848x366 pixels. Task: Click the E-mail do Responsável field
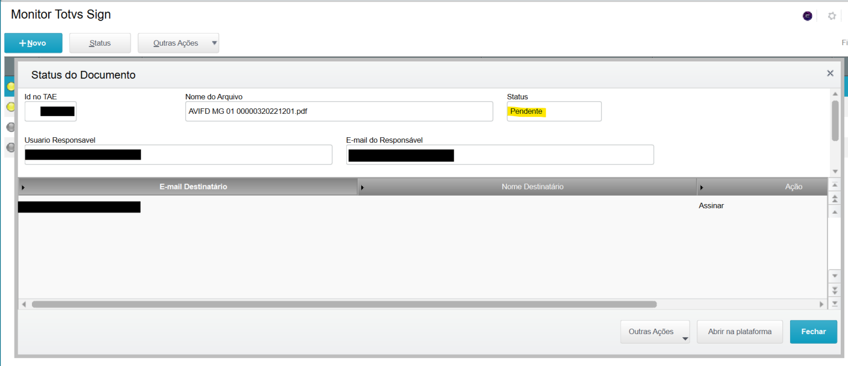[x=500, y=155]
